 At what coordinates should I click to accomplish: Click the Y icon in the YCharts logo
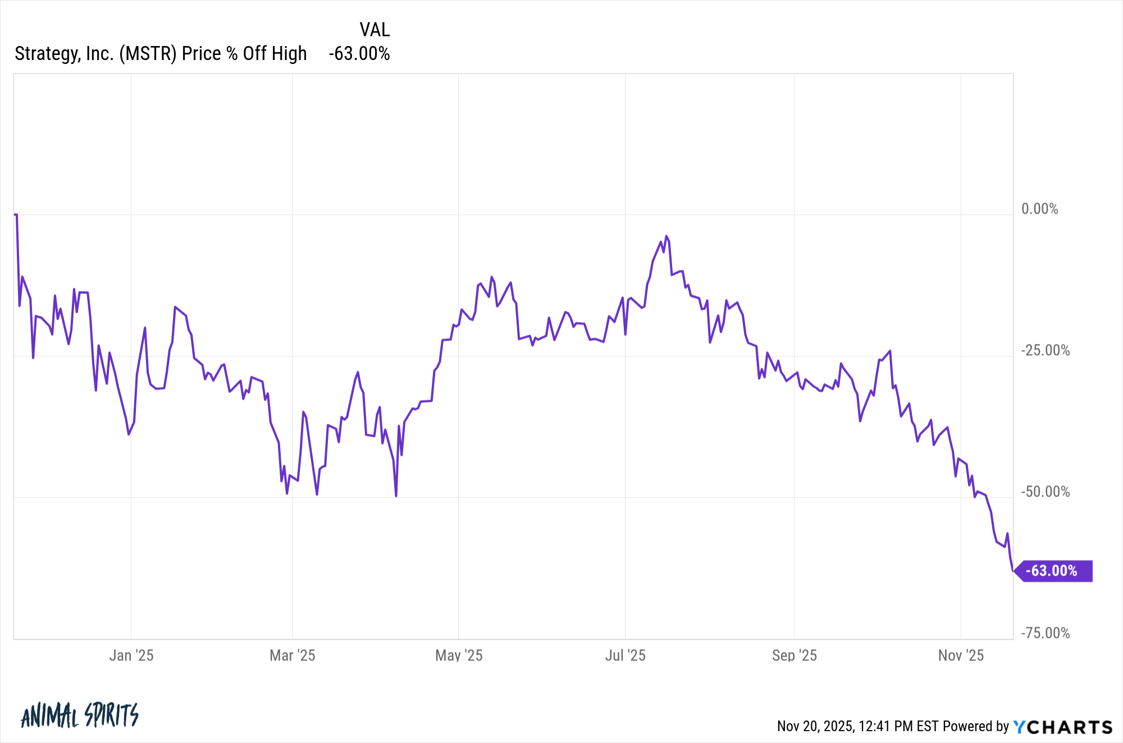pos(1020,727)
